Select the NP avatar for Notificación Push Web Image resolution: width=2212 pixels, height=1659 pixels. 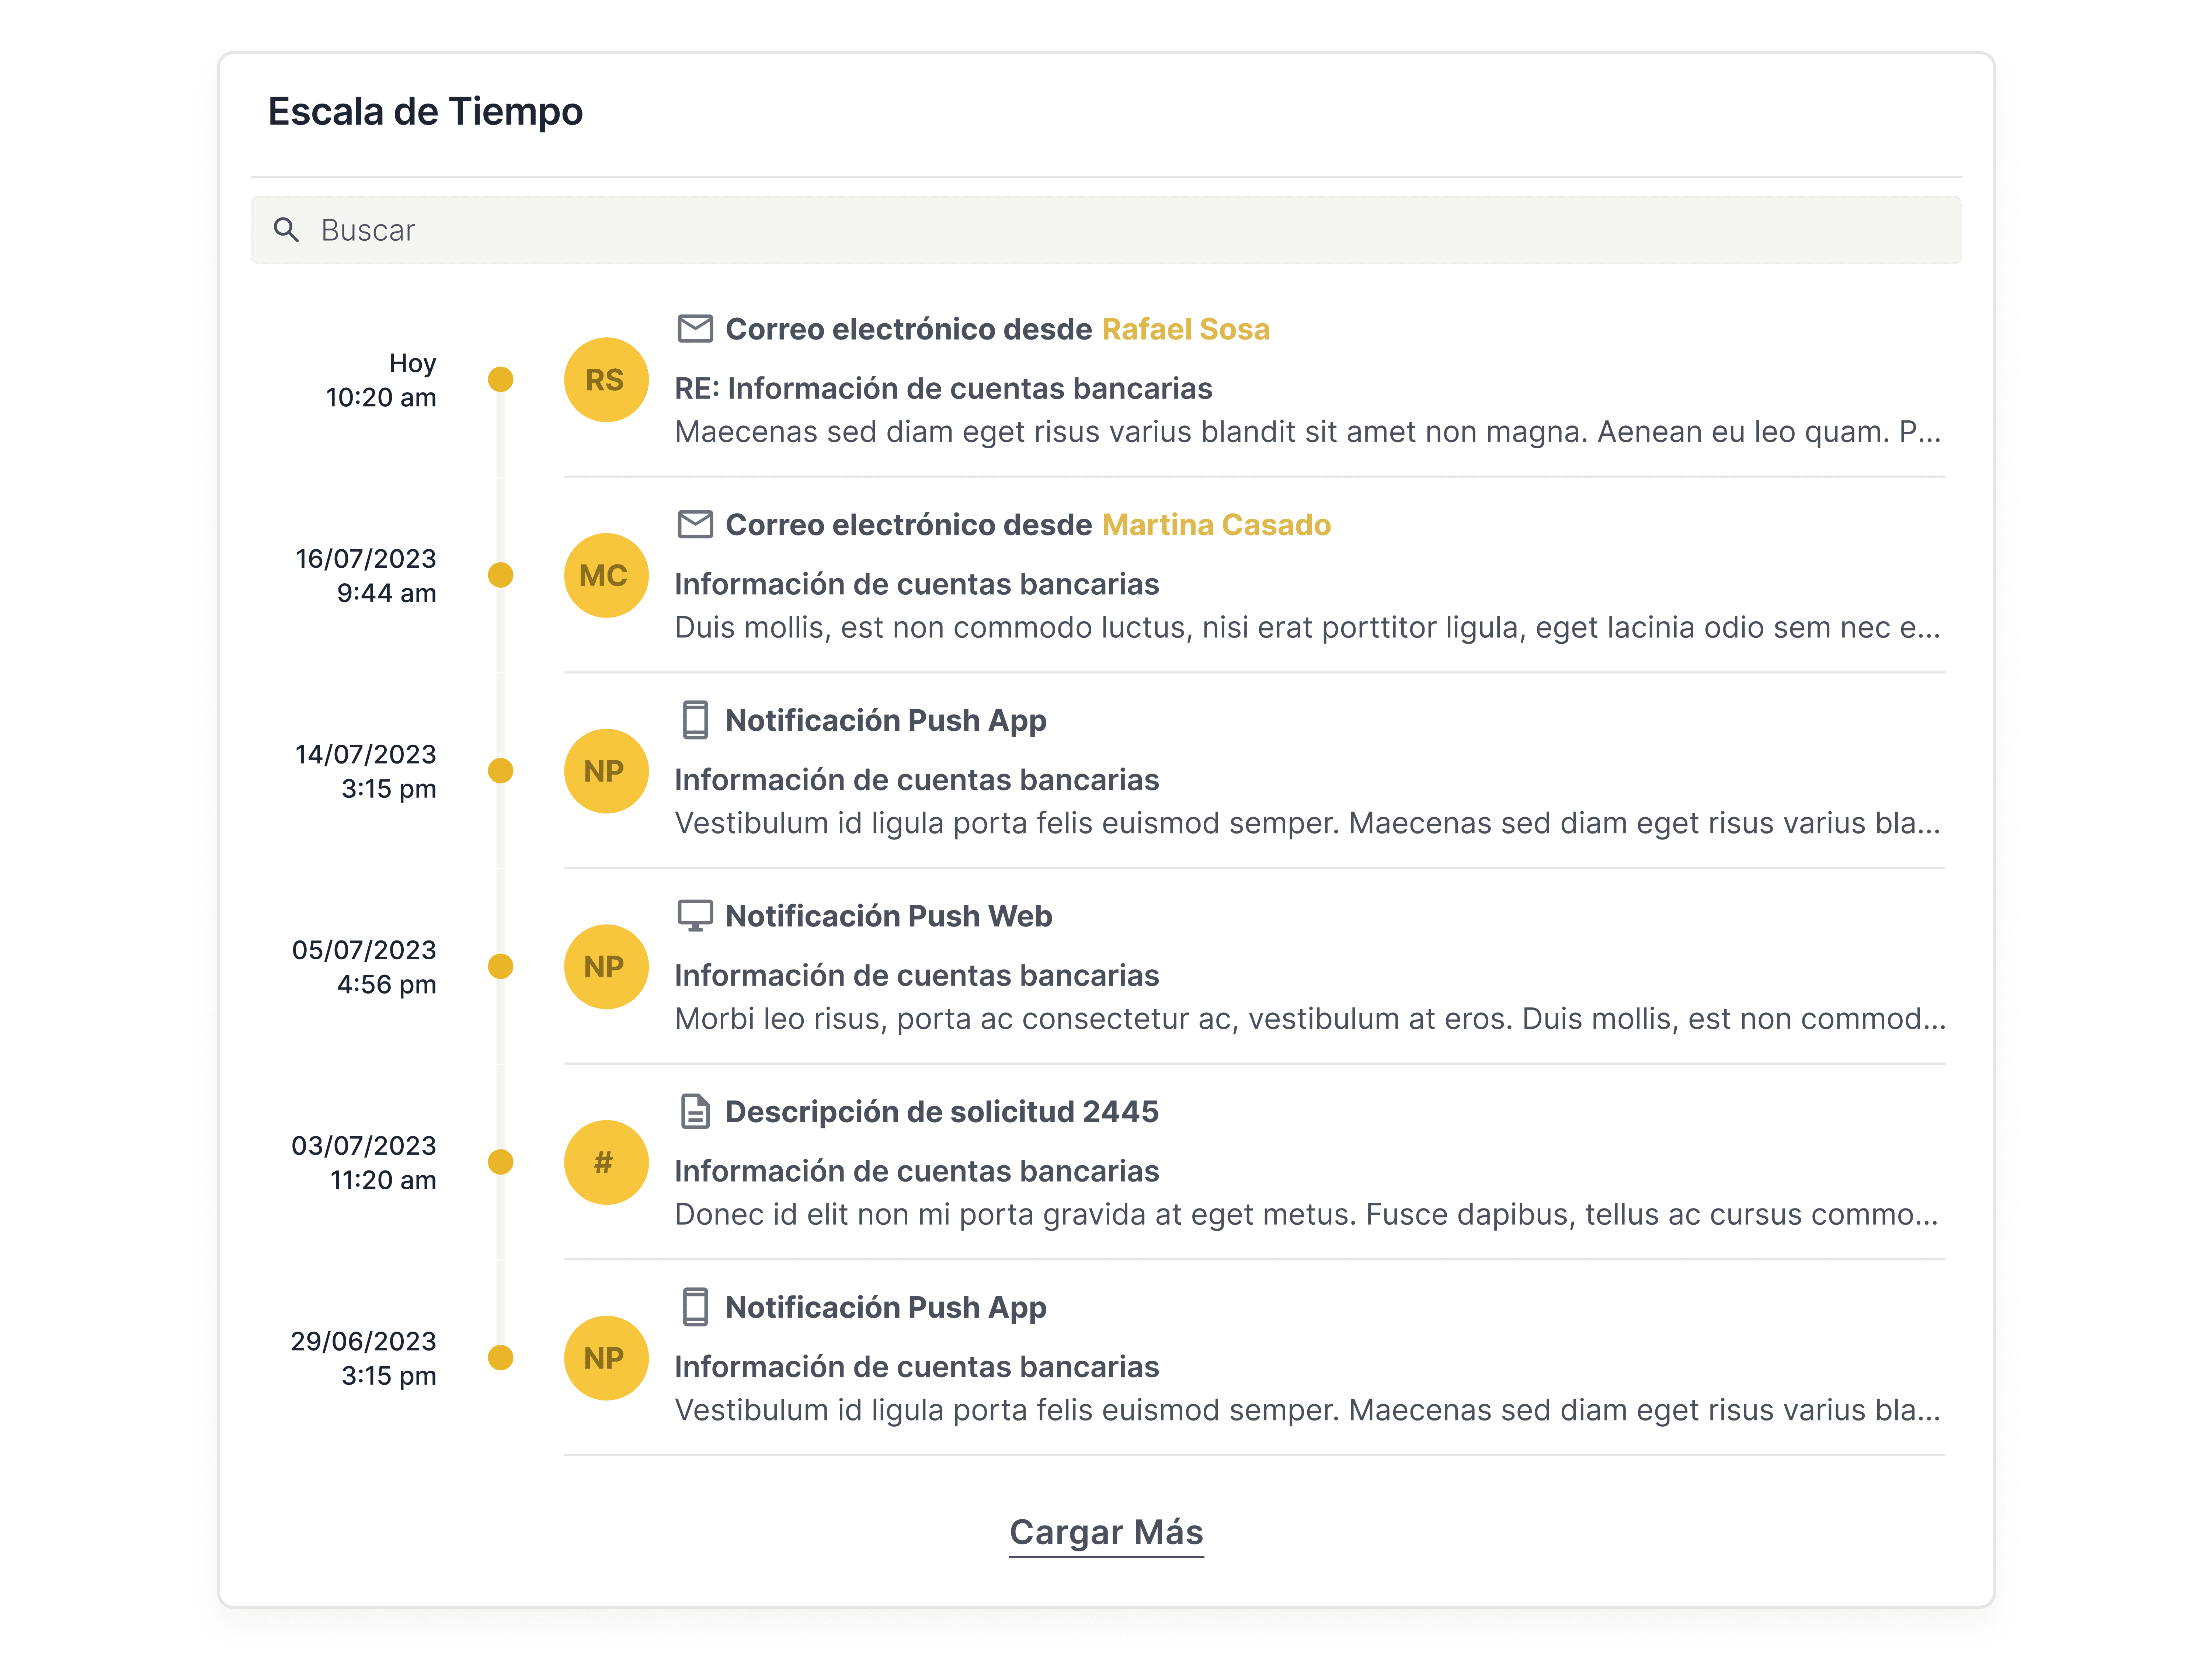tap(606, 967)
